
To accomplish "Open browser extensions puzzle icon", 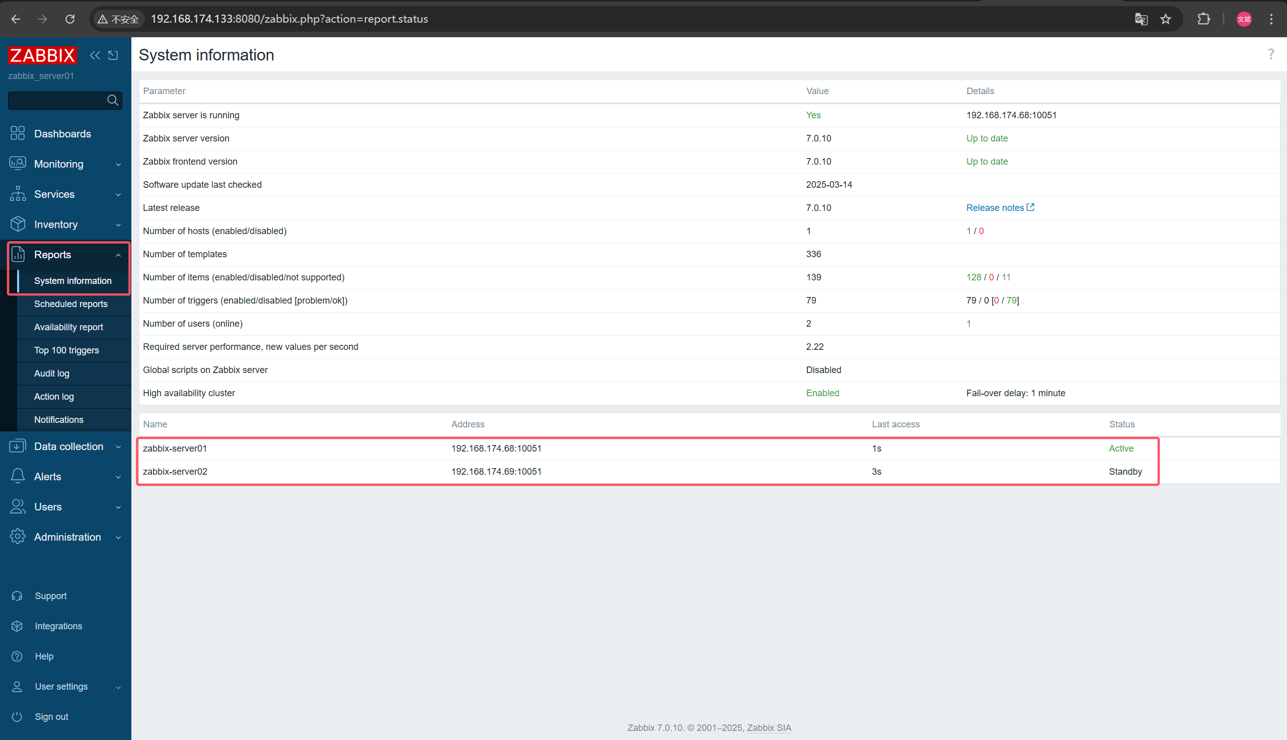I will (x=1203, y=19).
